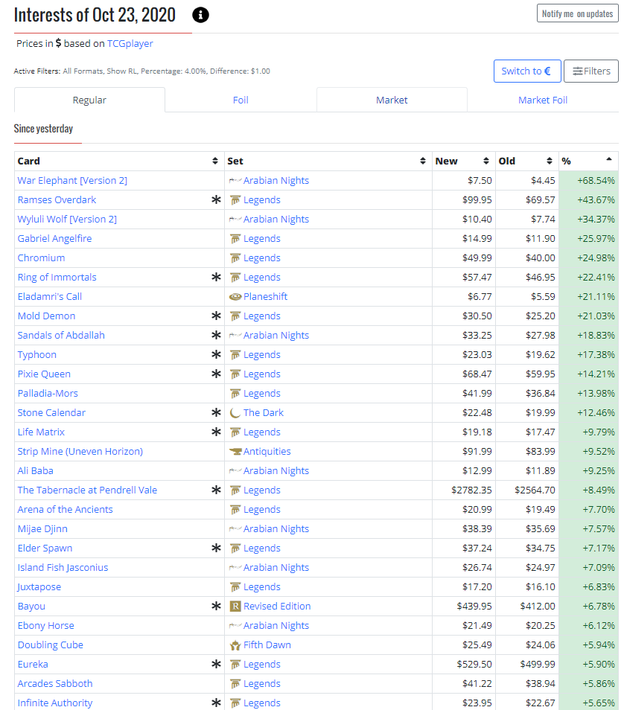Open the Strip Mine (Uneven Horizon) link

[80, 452]
